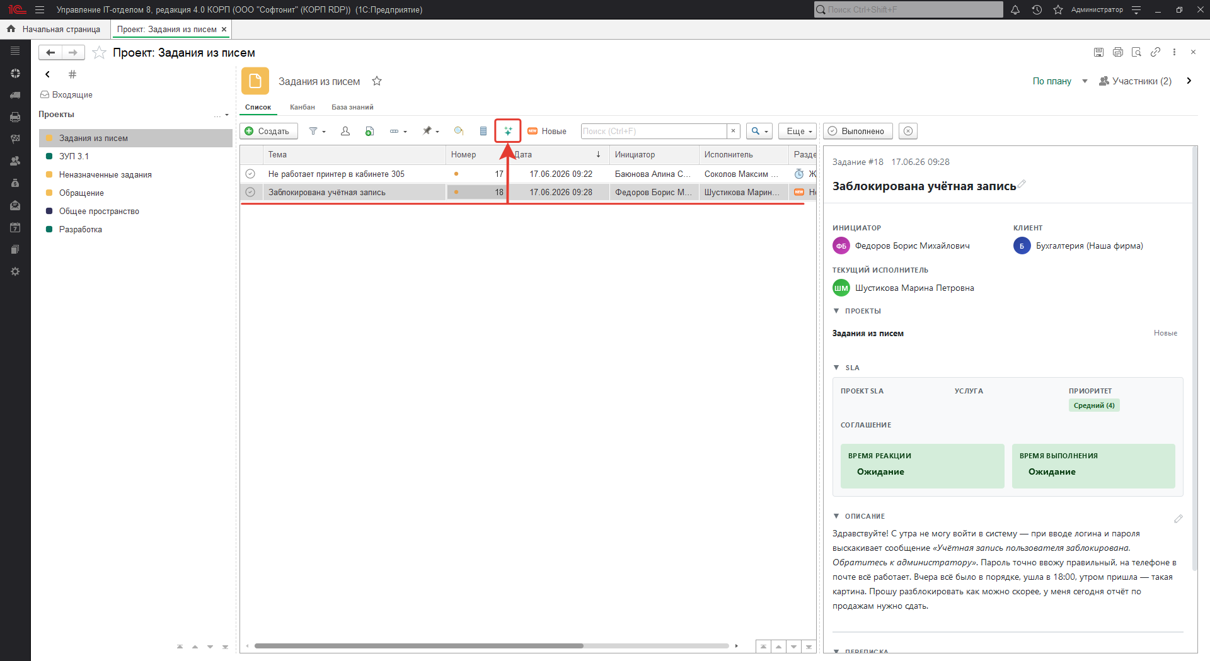Click the cancel circle-x button beside Выполнено

pyautogui.click(x=907, y=131)
